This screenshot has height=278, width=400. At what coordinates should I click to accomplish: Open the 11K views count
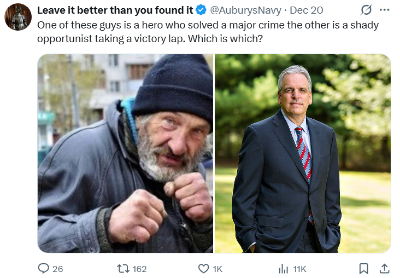pyautogui.click(x=299, y=269)
